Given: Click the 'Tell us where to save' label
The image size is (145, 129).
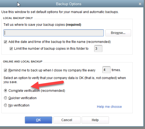Looking at the screenshot, I should (x=42, y=25).
